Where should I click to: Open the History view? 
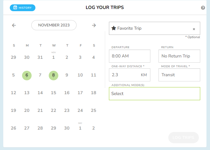(23, 8)
